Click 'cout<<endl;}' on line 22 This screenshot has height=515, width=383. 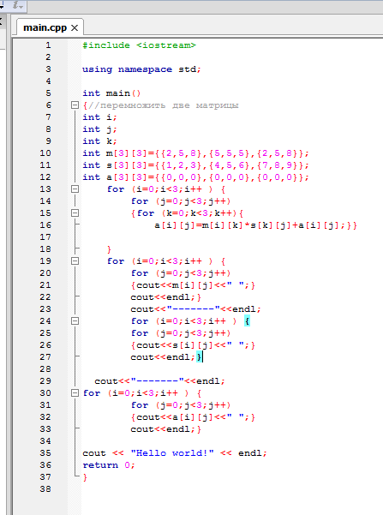click(x=166, y=297)
